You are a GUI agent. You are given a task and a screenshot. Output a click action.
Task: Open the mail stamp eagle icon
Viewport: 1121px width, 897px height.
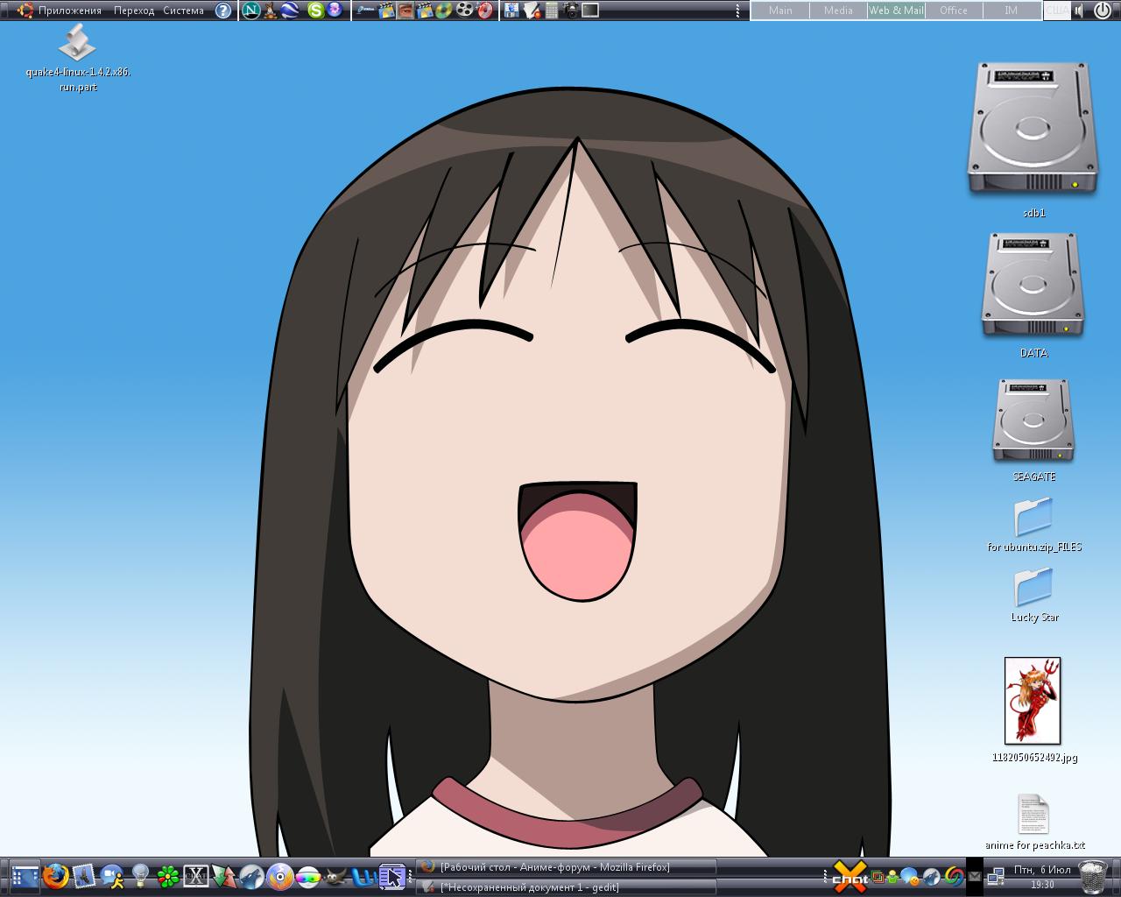tap(83, 876)
